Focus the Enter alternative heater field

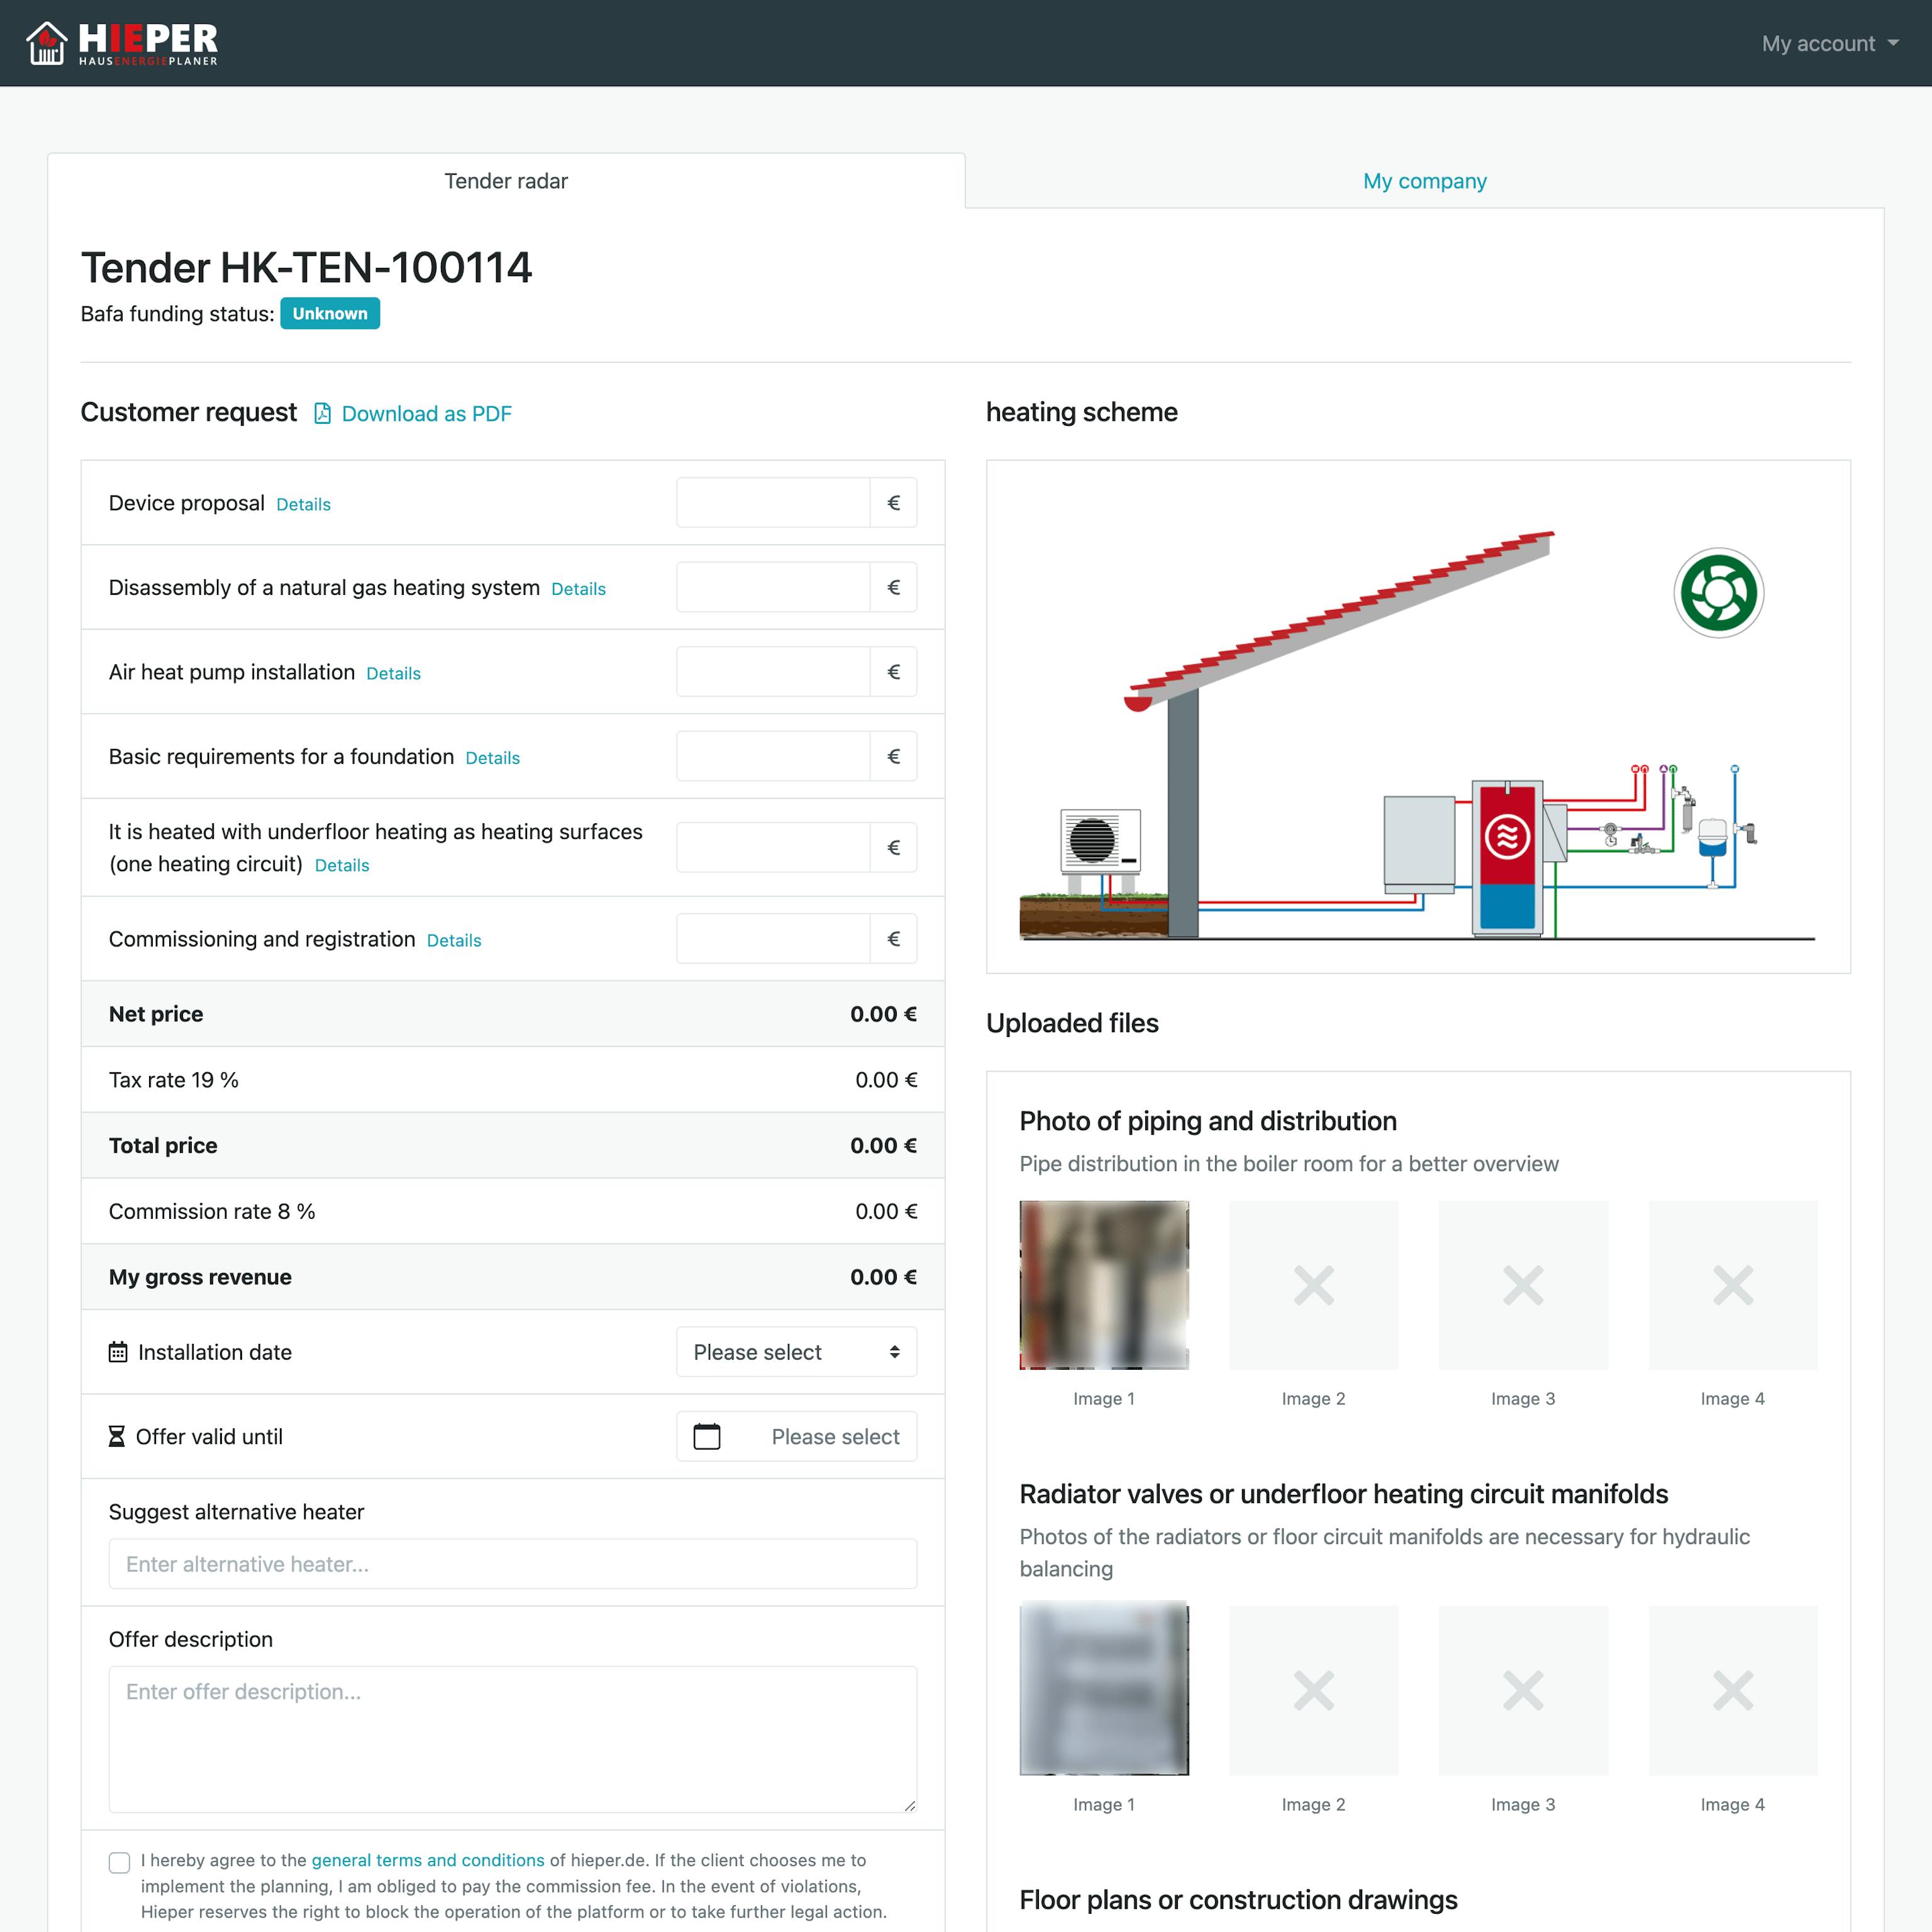[512, 1563]
